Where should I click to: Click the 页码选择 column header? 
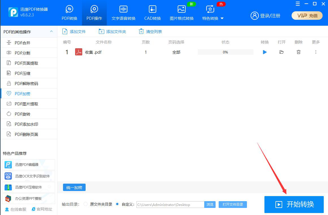(x=176, y=42)
